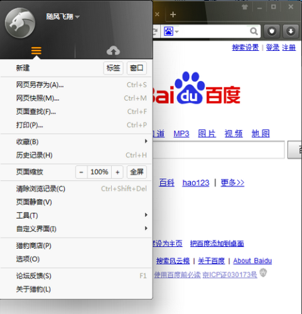Click the magnifier search icon in address bar
This screenshot has width=302, height=314.
254,31
